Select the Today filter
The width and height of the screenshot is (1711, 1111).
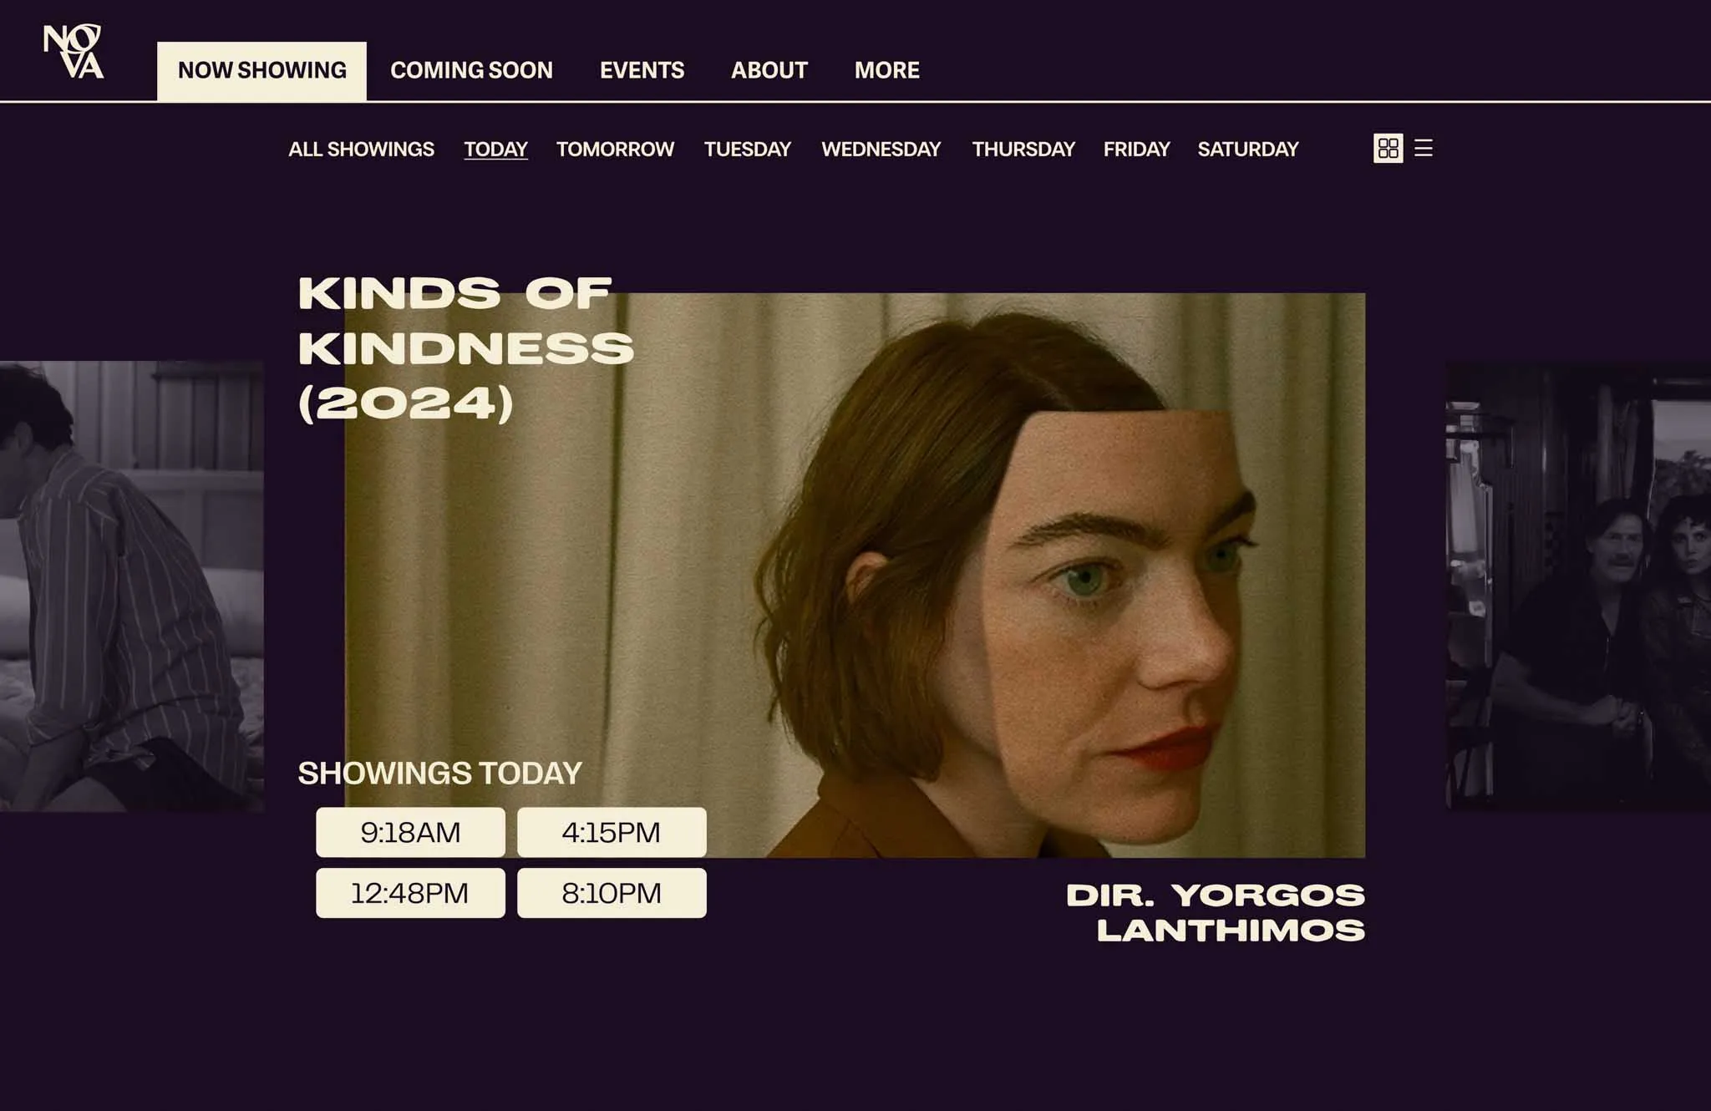[495, 150]
